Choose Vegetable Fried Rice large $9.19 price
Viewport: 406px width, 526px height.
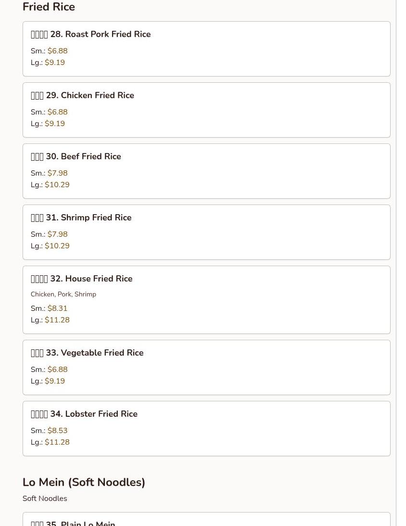[55, 381]
